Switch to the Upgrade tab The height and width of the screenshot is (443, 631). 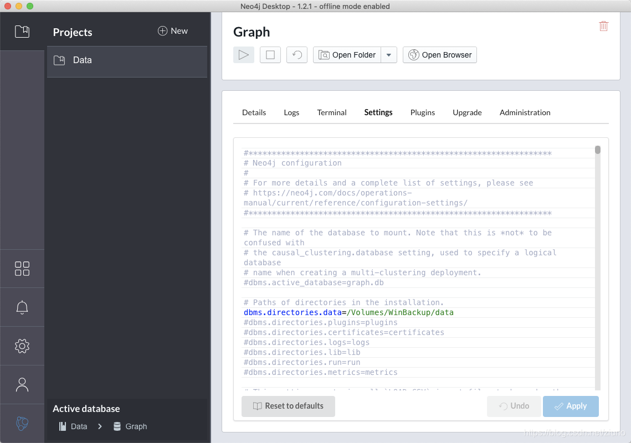coord(467,112)
